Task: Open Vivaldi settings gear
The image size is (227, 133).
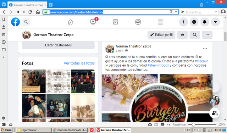Action: [x=4, y=118]
